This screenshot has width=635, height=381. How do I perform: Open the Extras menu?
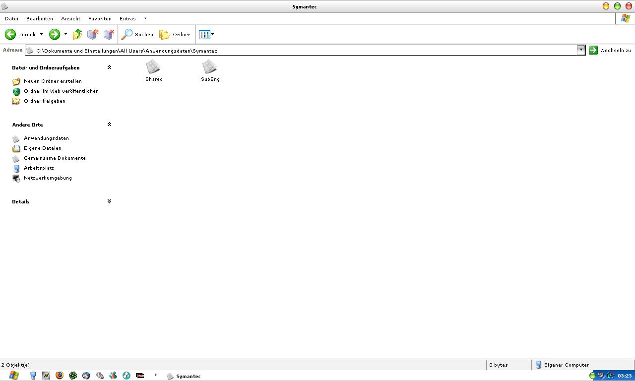(x=127, y=18)
